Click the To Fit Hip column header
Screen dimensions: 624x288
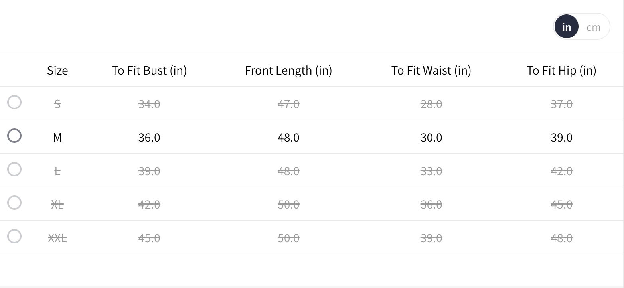click(x=561, y=71)
